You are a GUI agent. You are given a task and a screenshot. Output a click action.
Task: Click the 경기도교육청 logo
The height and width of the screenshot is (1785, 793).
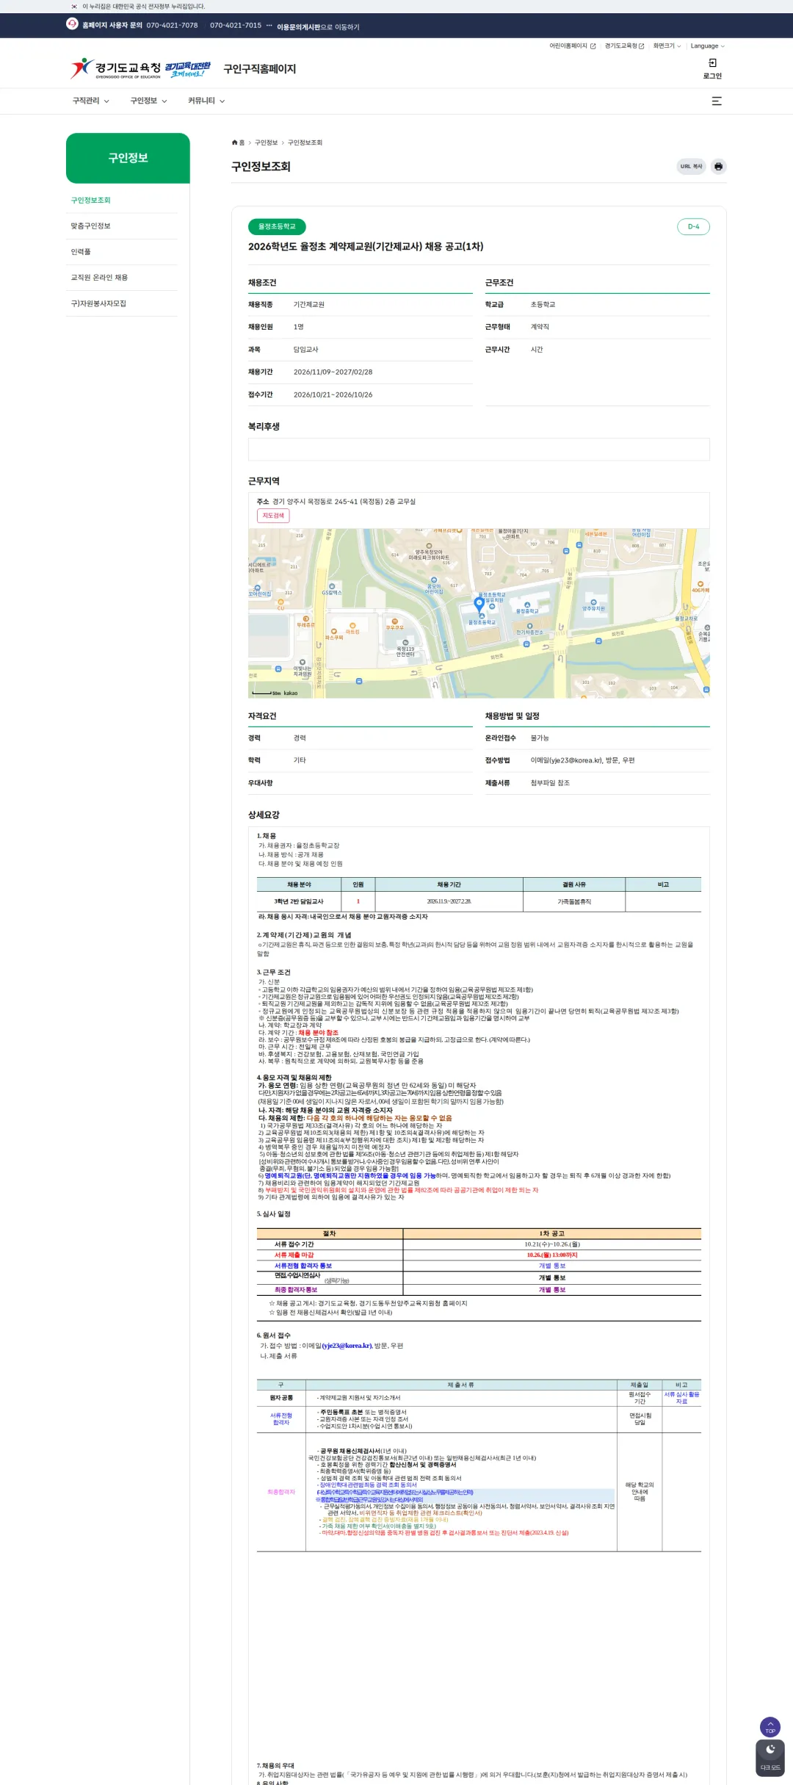coord(116,69)
